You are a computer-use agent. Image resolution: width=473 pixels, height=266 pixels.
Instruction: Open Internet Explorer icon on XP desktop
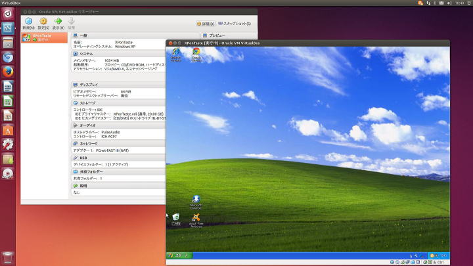[x=176, y=55]
